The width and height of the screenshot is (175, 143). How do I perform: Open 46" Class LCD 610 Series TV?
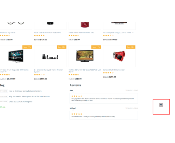(x=118, y=33)
